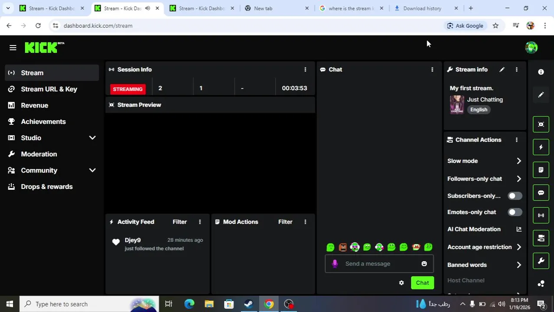
Task: Click the pencil icon in the right rail
Action: (541, 95)
